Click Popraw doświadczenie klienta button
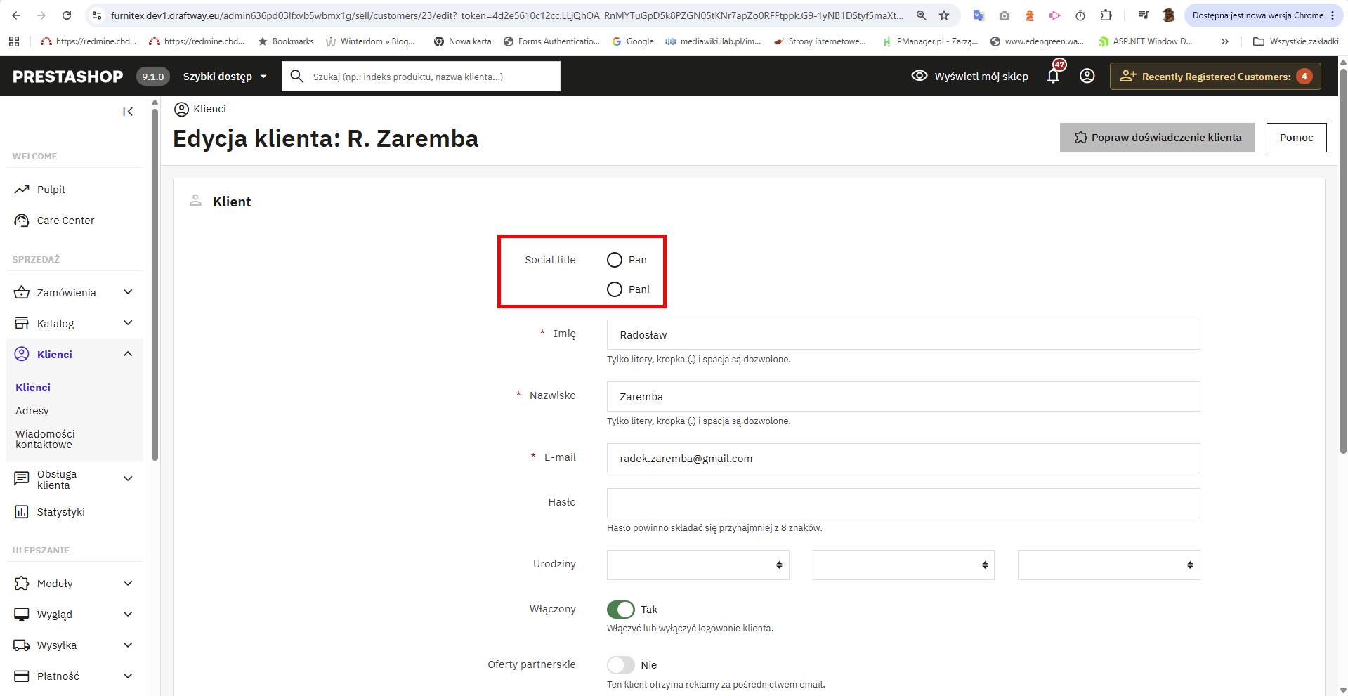 tap(1158, 138)
